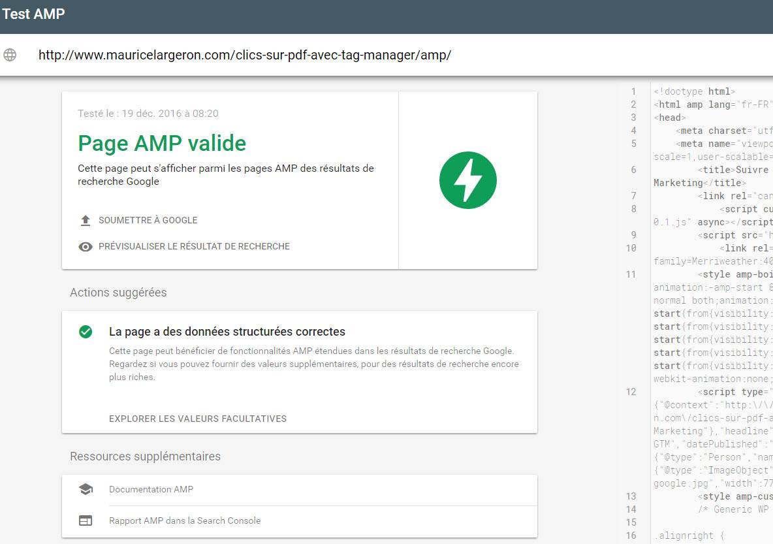Open the Documentation AMP link
This screenshot has height=544, width=773.
[151, 489]
